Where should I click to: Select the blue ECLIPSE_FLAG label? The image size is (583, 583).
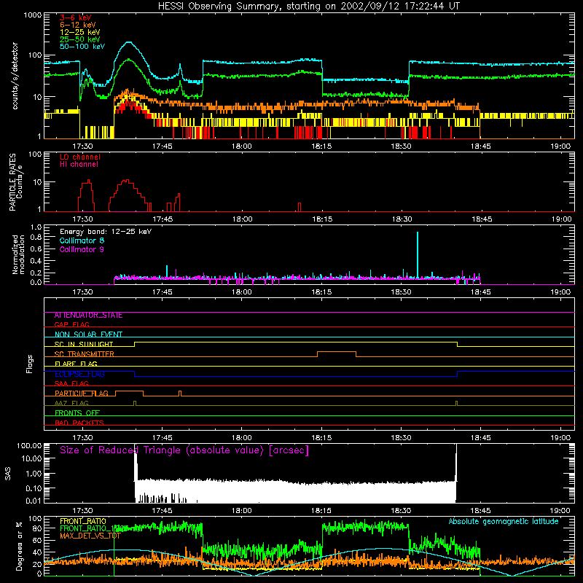(79, 374)
